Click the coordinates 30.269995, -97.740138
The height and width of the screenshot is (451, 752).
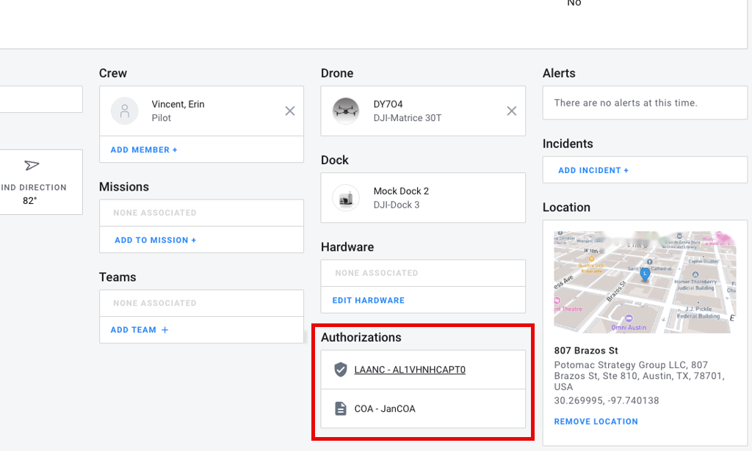point(606,400)
